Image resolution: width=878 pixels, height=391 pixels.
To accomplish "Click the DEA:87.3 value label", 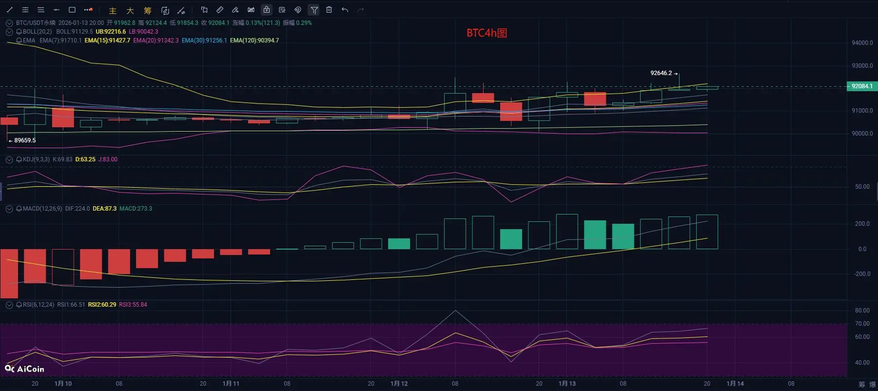I will (x=104, y=209).
